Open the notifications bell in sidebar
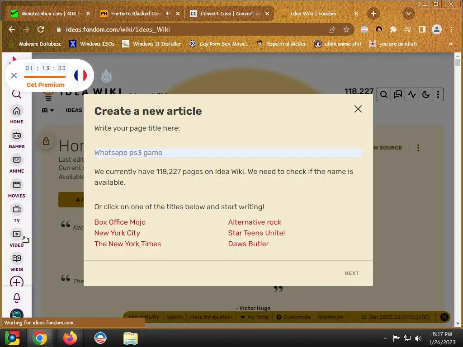The height and width of the screenshot is (347, 463). click(x=17, y=298)
